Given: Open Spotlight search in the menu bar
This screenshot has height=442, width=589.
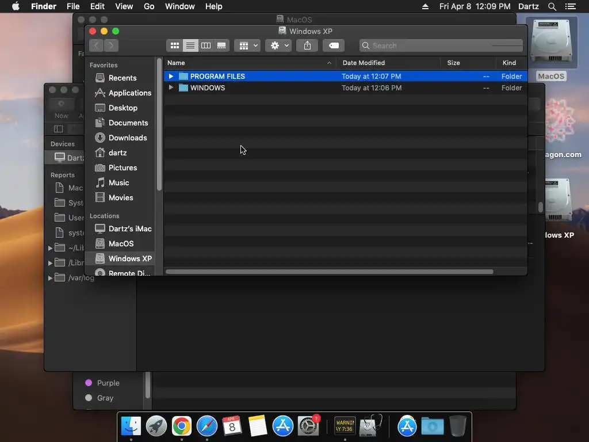Looking at the screenshot, I should (x=552, y=6).
